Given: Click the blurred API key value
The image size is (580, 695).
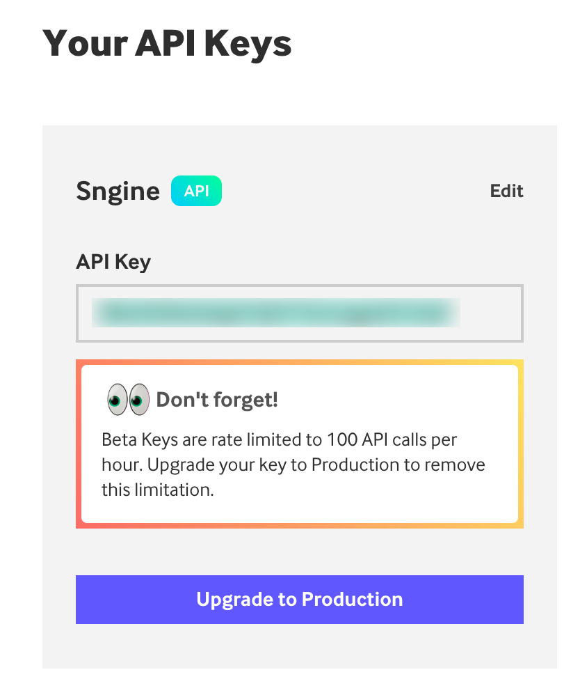Looking at the screenshot, I should tap(275, 313).
